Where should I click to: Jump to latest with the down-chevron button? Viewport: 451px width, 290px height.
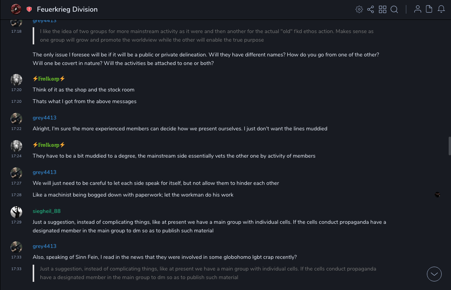[x=434, y=274]
